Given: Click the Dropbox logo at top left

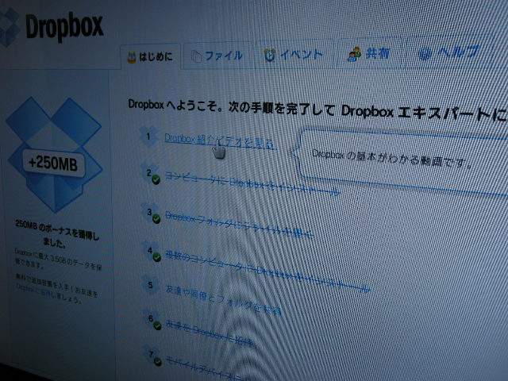Looking at the screenshot, I should [x=52, y=28].
